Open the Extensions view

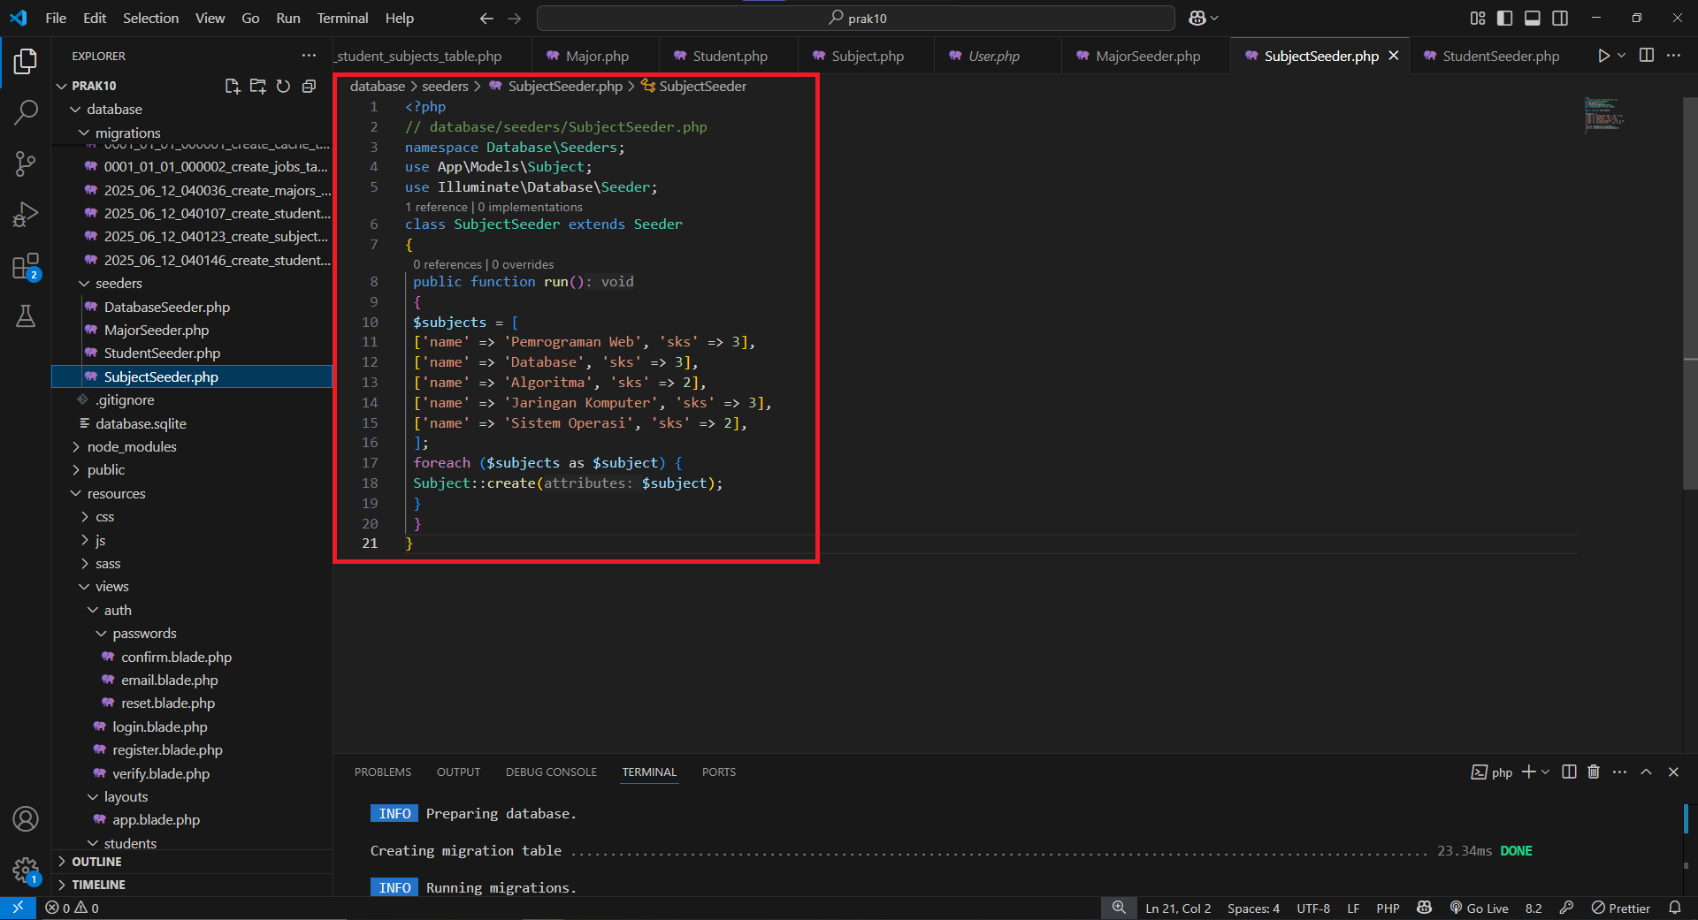point(26,266)
